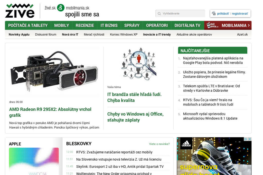The image size is (263, 175).
Task: Open Digitálna TV section
Action: tap(187, 25)
